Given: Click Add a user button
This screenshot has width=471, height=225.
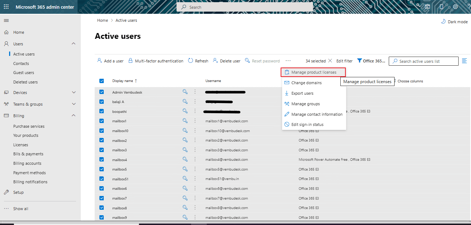Looking at the screenshot, I should (110, 61).
